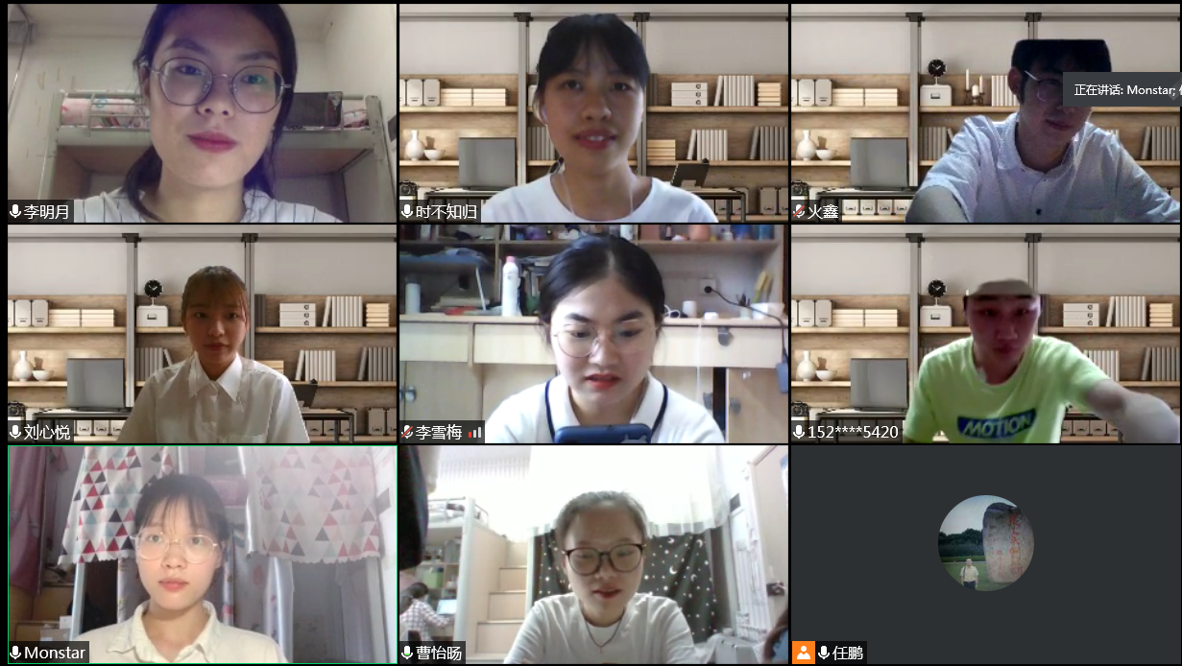This screenshot has width=1182, height=666.
Task: Click the microphone icon next to Monstar
Action: pyautogui.click(x=15, y=654)
